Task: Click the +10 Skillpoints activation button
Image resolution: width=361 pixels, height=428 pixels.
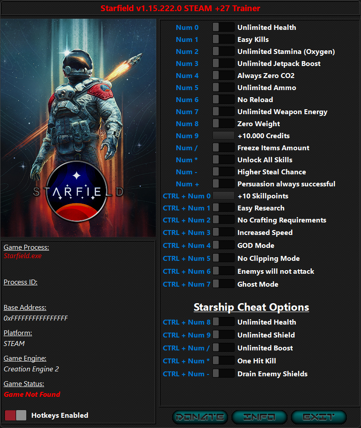Action: click(x=223, y=196)
